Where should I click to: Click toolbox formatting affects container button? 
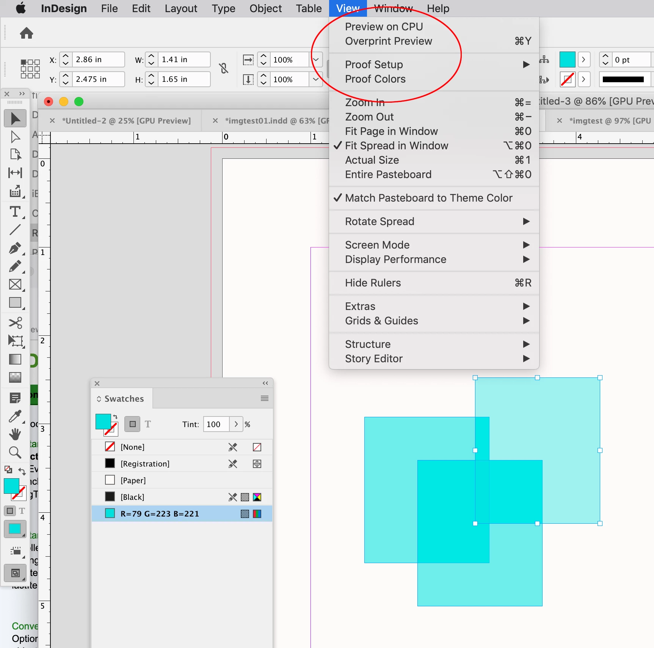point(10,511)
